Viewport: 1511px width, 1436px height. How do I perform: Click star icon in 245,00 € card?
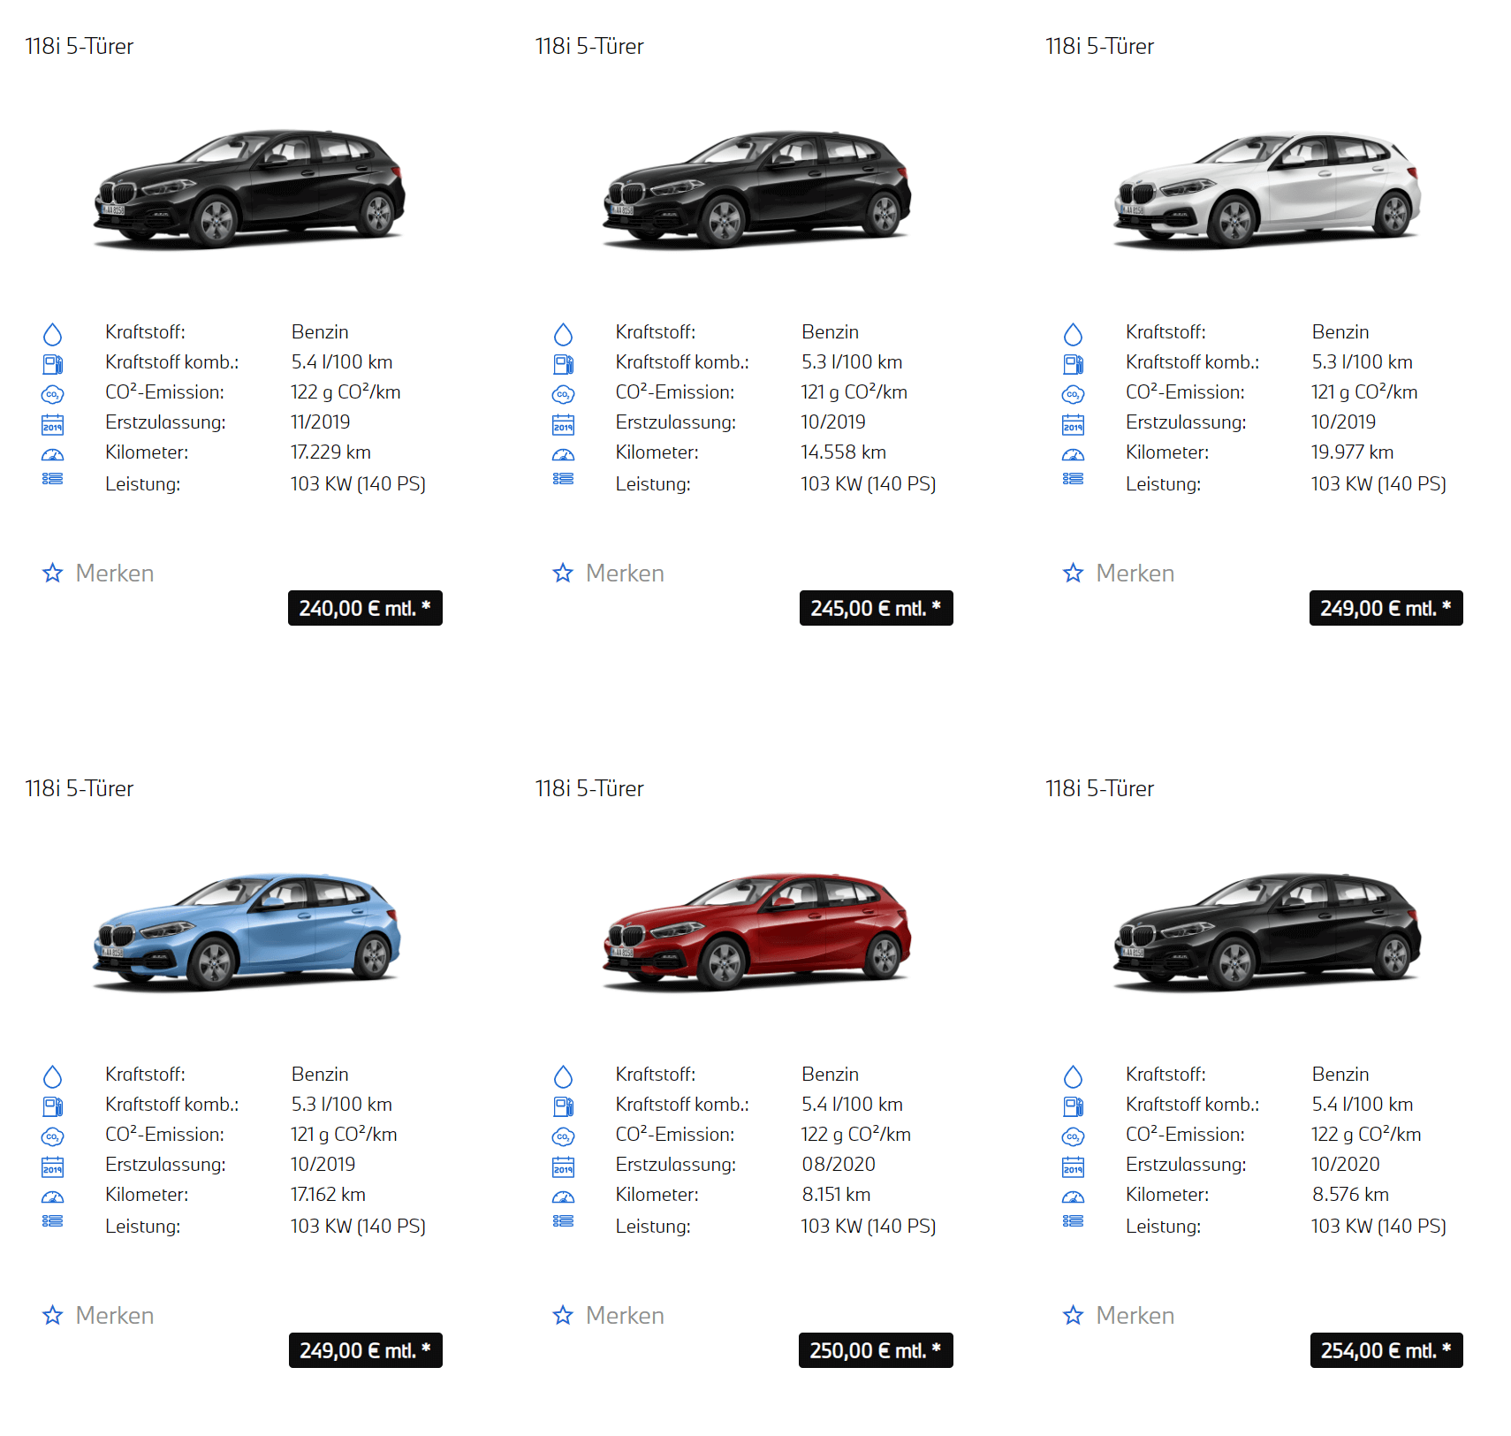tap(563, 573)
